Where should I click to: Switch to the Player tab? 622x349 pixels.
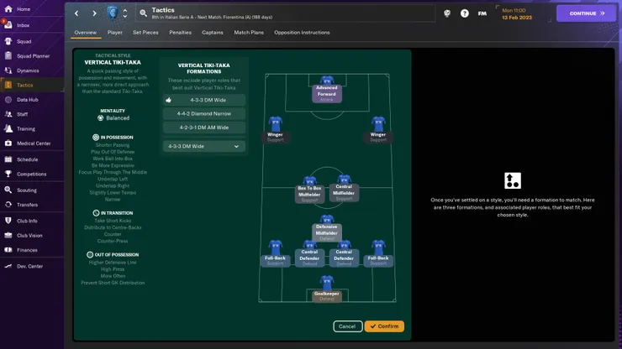coord(114,33)
